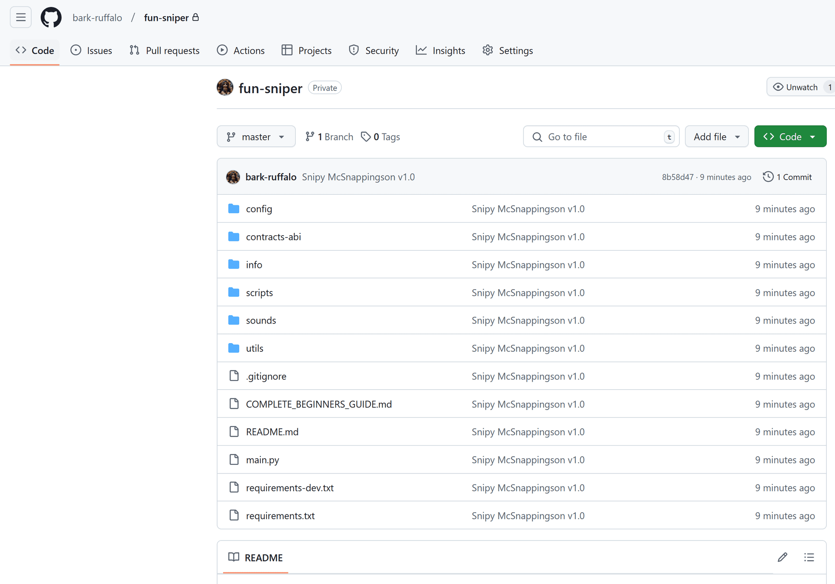This screenshot has height=584, width=835.
Task: Open the COMPLETE_BEGINNERS_GUIDE.md file
Action: point(318,404)
